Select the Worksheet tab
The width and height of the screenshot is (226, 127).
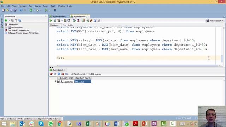54,25
